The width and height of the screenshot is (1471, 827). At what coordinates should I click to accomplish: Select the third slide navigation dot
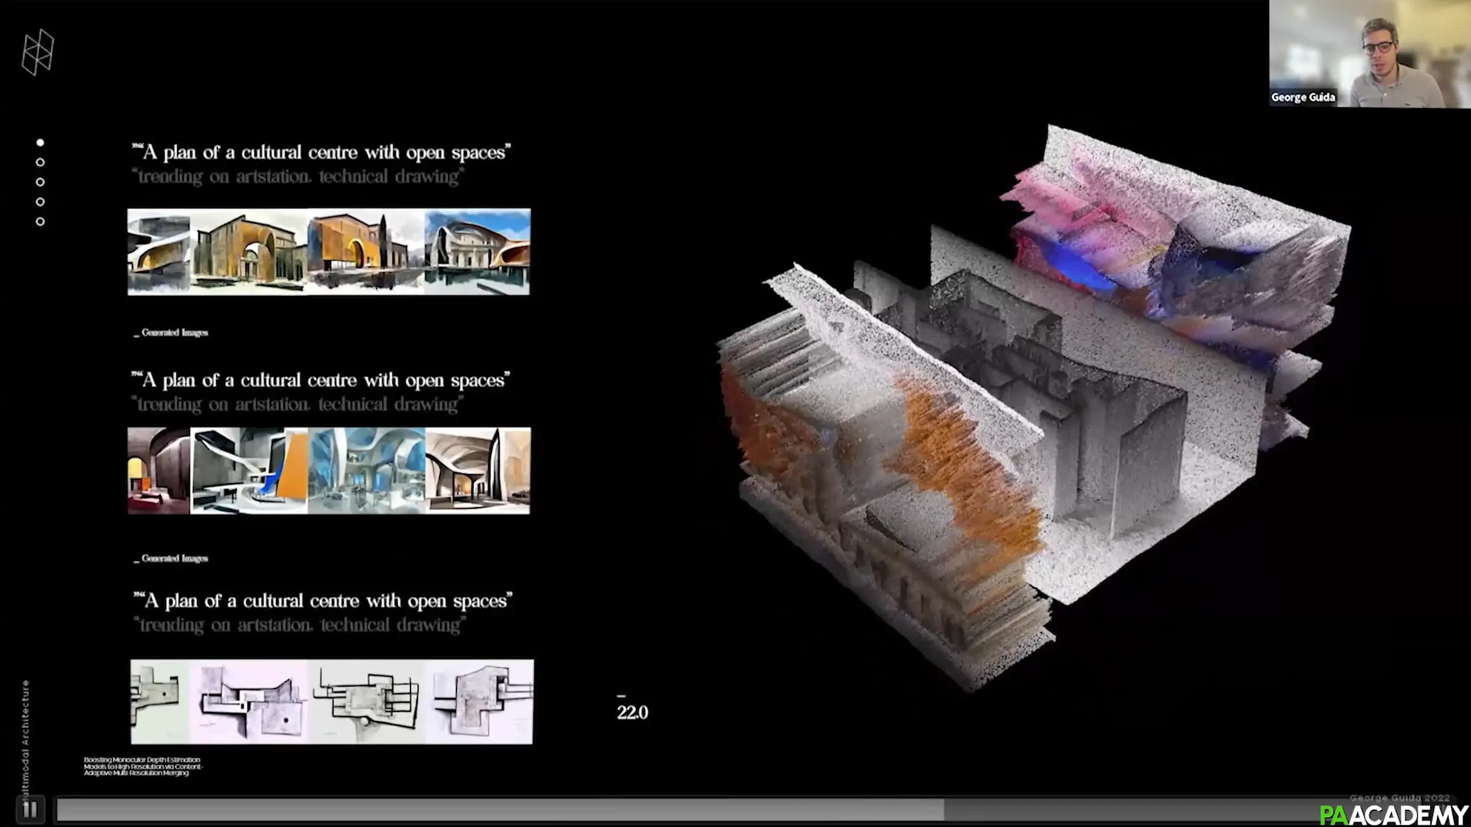(40, 182)
